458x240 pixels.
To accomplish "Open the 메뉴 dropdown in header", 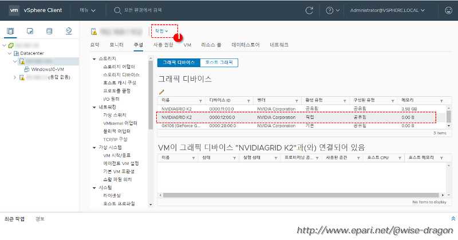I will pyautogui.click(x=88, y=10).
